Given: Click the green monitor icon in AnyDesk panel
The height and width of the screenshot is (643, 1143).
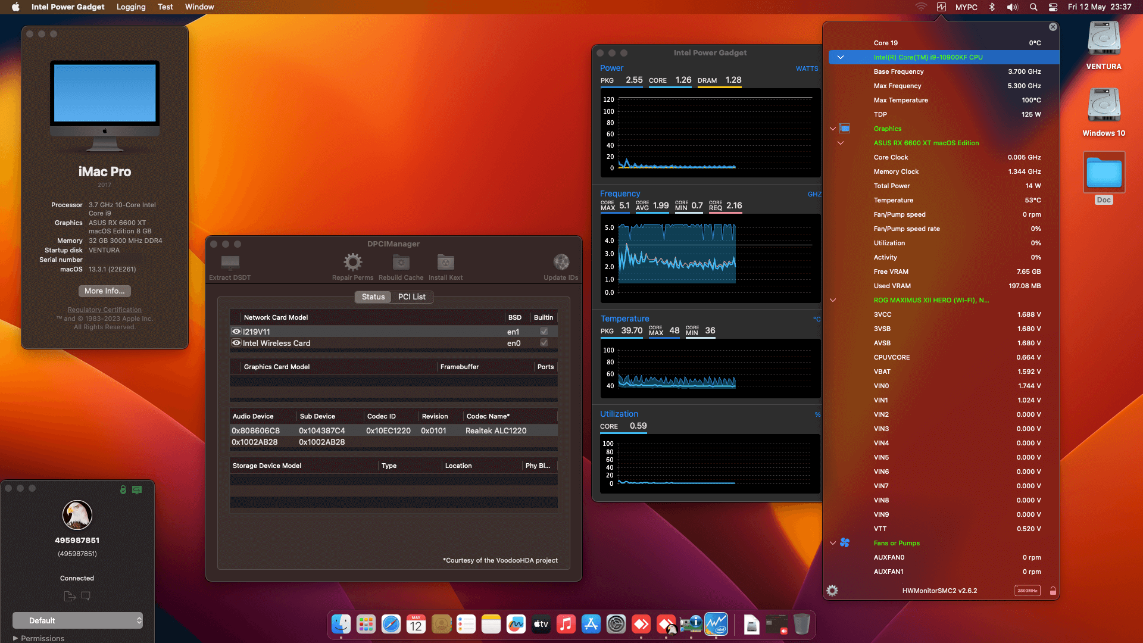Looking at the screenshot, I should pos(137,489).
